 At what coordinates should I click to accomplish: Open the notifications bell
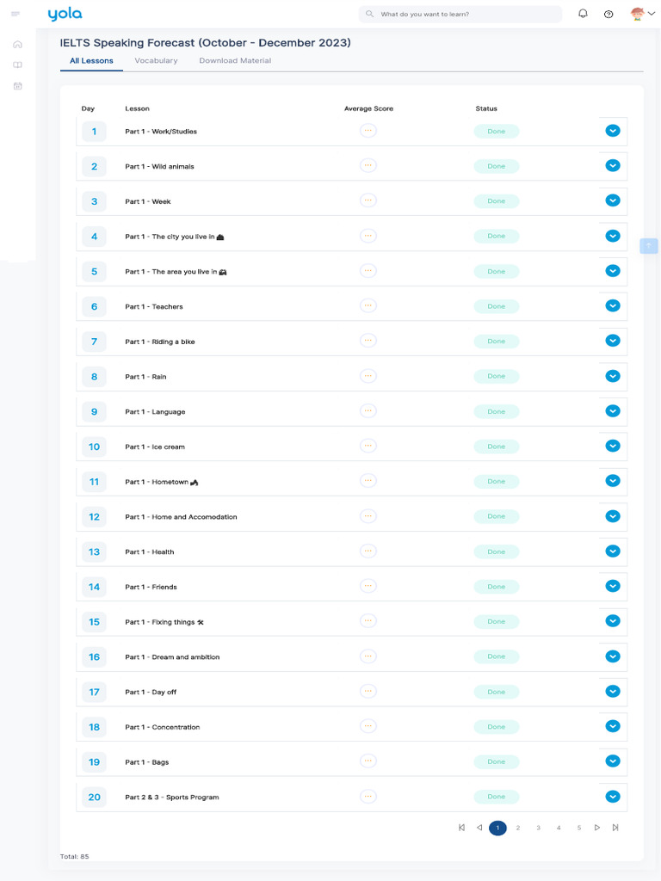click(583, 14)
